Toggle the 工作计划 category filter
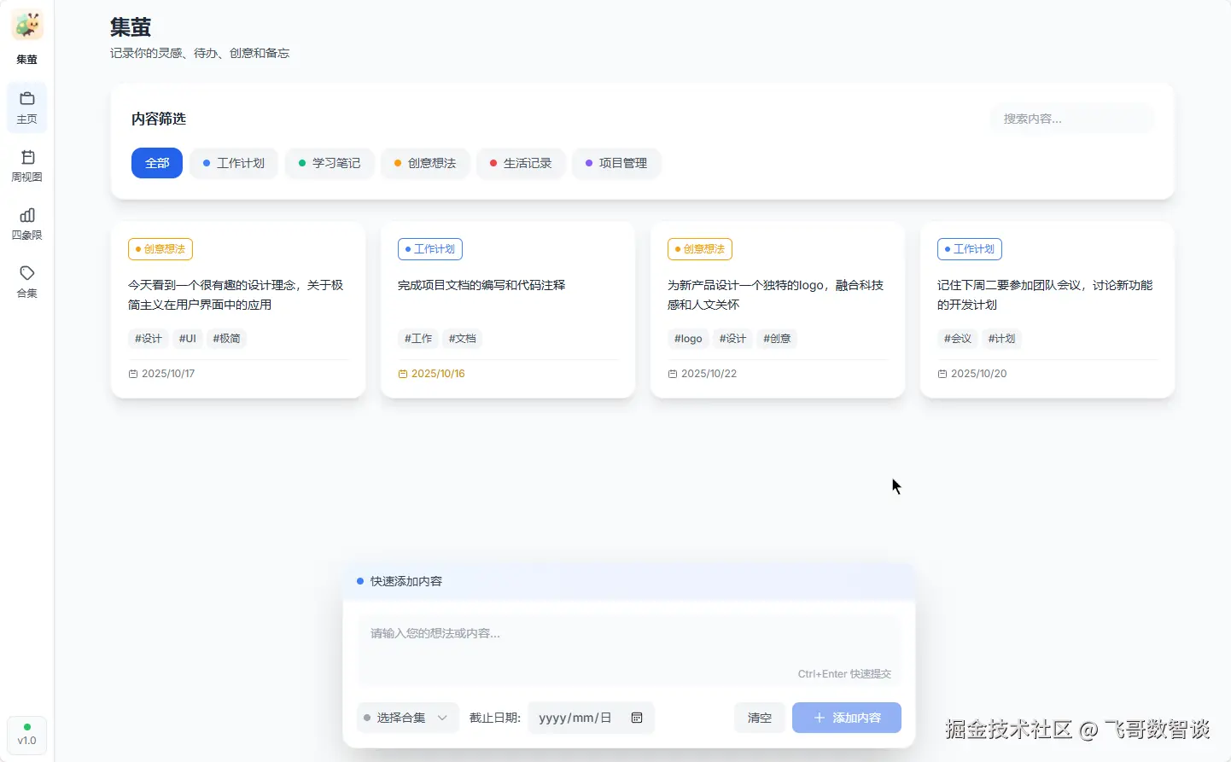This screenshot has height=762, width=1231. 233,163
